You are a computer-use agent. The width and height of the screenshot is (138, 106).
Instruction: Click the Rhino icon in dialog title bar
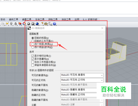pos(29,28)
